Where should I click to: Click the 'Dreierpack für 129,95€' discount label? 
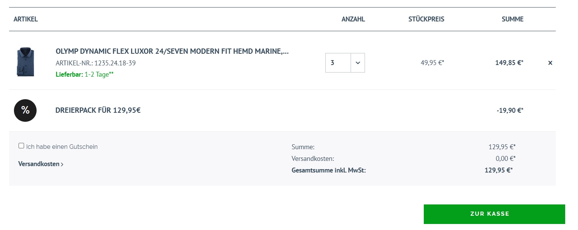[x=98, y=110]
